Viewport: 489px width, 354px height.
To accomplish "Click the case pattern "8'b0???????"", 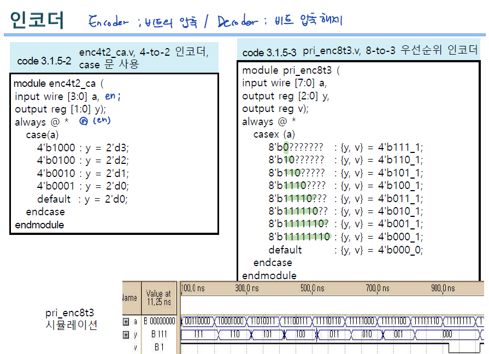I will 296,147.
